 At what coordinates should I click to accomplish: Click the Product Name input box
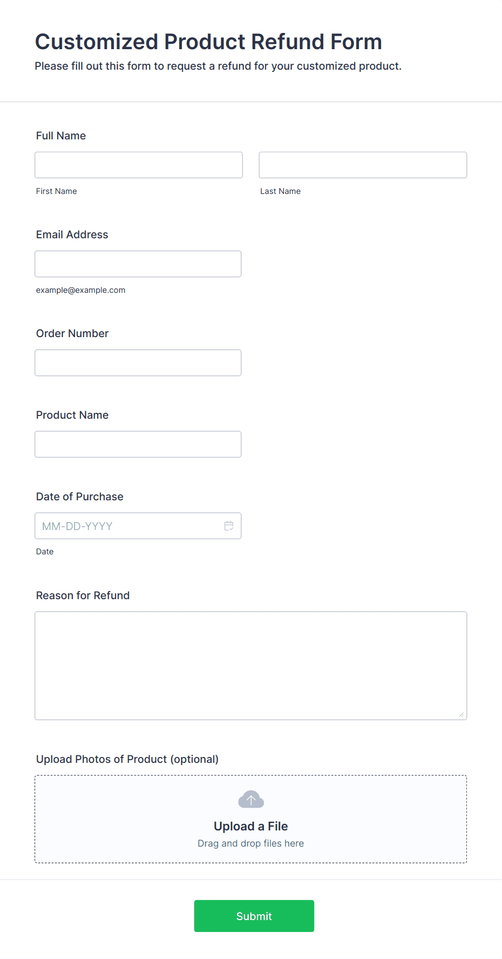[x=138, y=444]
